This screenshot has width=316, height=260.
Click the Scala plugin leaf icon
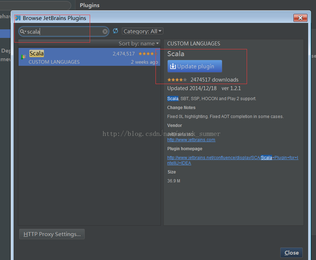(x=24, y=57)
